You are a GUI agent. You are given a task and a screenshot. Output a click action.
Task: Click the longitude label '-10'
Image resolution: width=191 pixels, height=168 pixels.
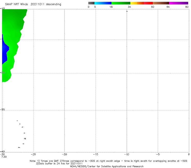click(x=126, y=154)
